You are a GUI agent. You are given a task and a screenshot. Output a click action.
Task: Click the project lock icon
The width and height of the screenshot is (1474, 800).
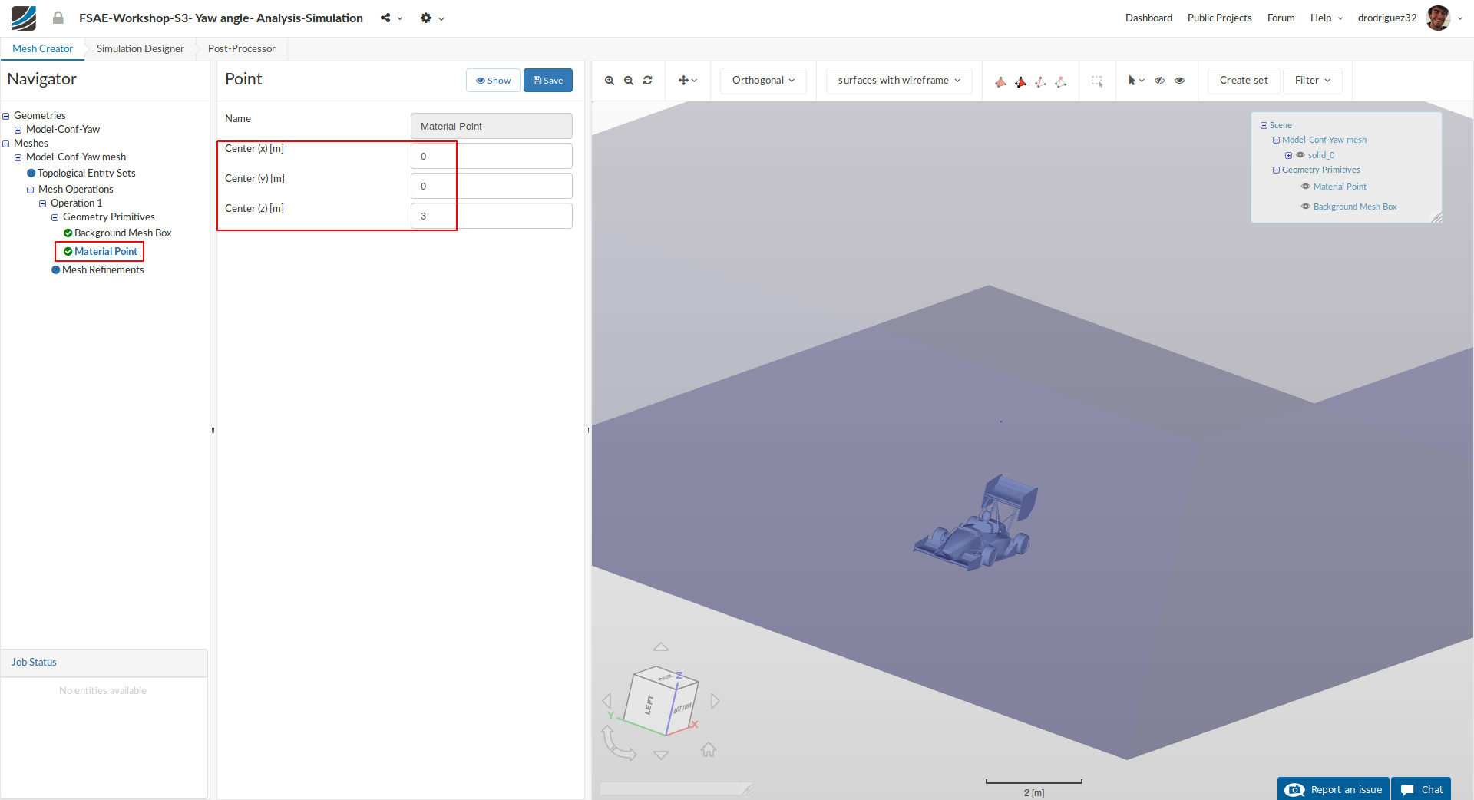tap(58, 18)
